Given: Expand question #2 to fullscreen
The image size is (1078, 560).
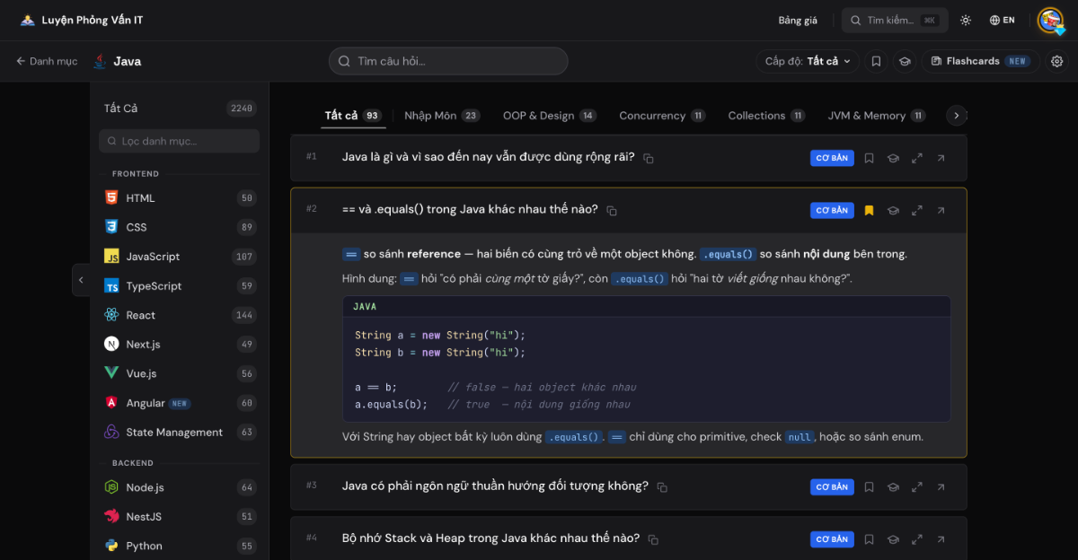Looking at the screenshot, I should tap(917, 211).
